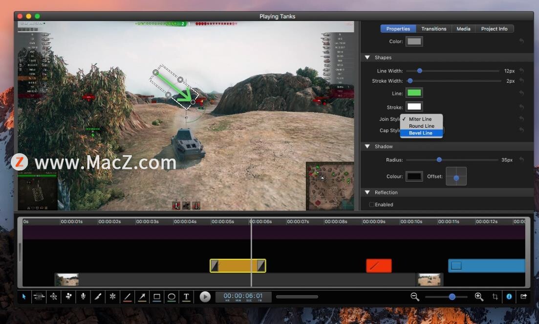
Task: Open the Project Info tab
Action: pos(495,28)
